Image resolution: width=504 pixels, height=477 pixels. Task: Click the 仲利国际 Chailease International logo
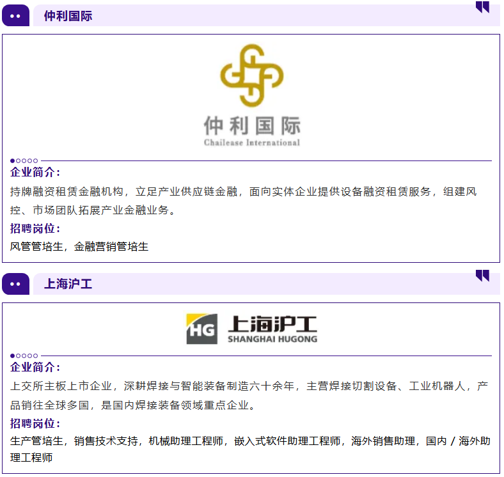(252, 95)
